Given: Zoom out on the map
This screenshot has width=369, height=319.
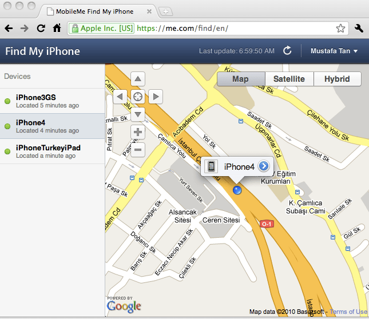Looking at the screenshot, I should coord(138,150).
